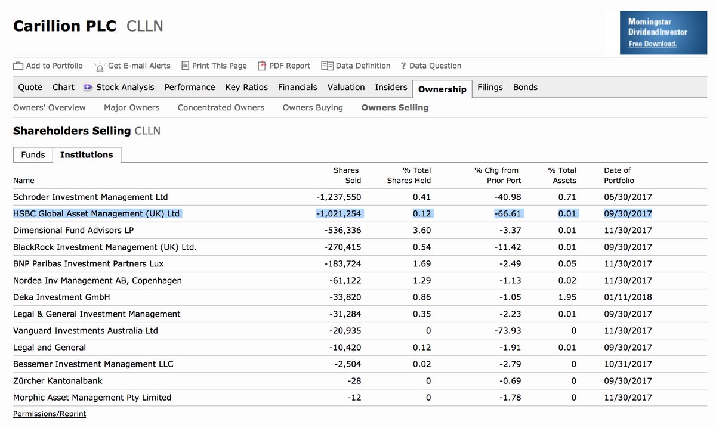Click the Add to Portfolio briefcase icon
Viewport: 716px width, 428px height.
pos(18,66)
